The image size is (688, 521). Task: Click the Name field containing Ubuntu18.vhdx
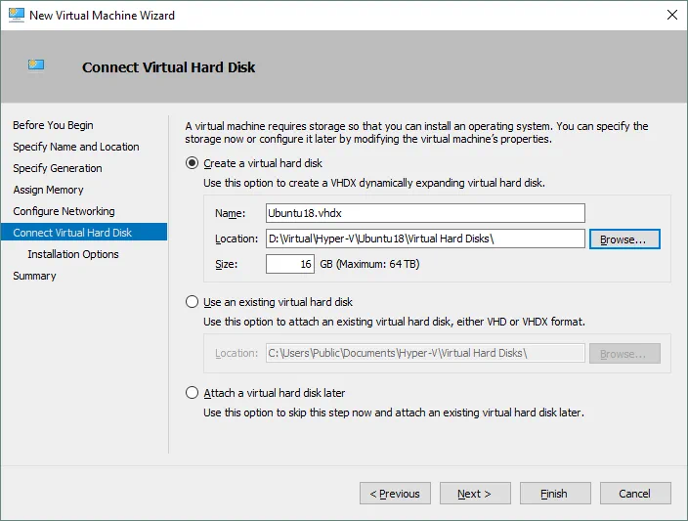(x=424, y=213)
